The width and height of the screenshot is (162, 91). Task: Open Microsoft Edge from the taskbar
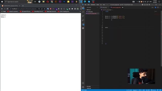tap(85, 2)
